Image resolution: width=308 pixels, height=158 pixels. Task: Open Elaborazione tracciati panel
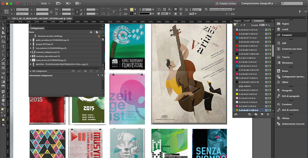coord(293,124)
